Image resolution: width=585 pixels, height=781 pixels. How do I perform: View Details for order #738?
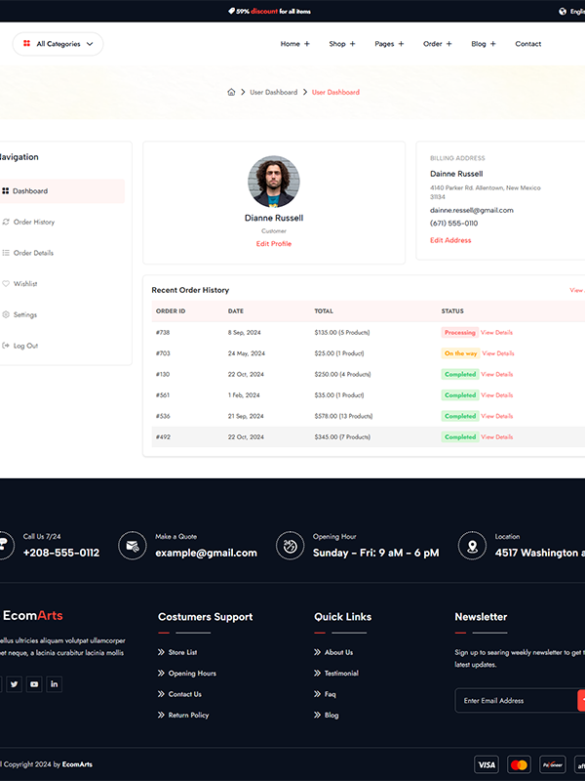click(x=497, y=333)
